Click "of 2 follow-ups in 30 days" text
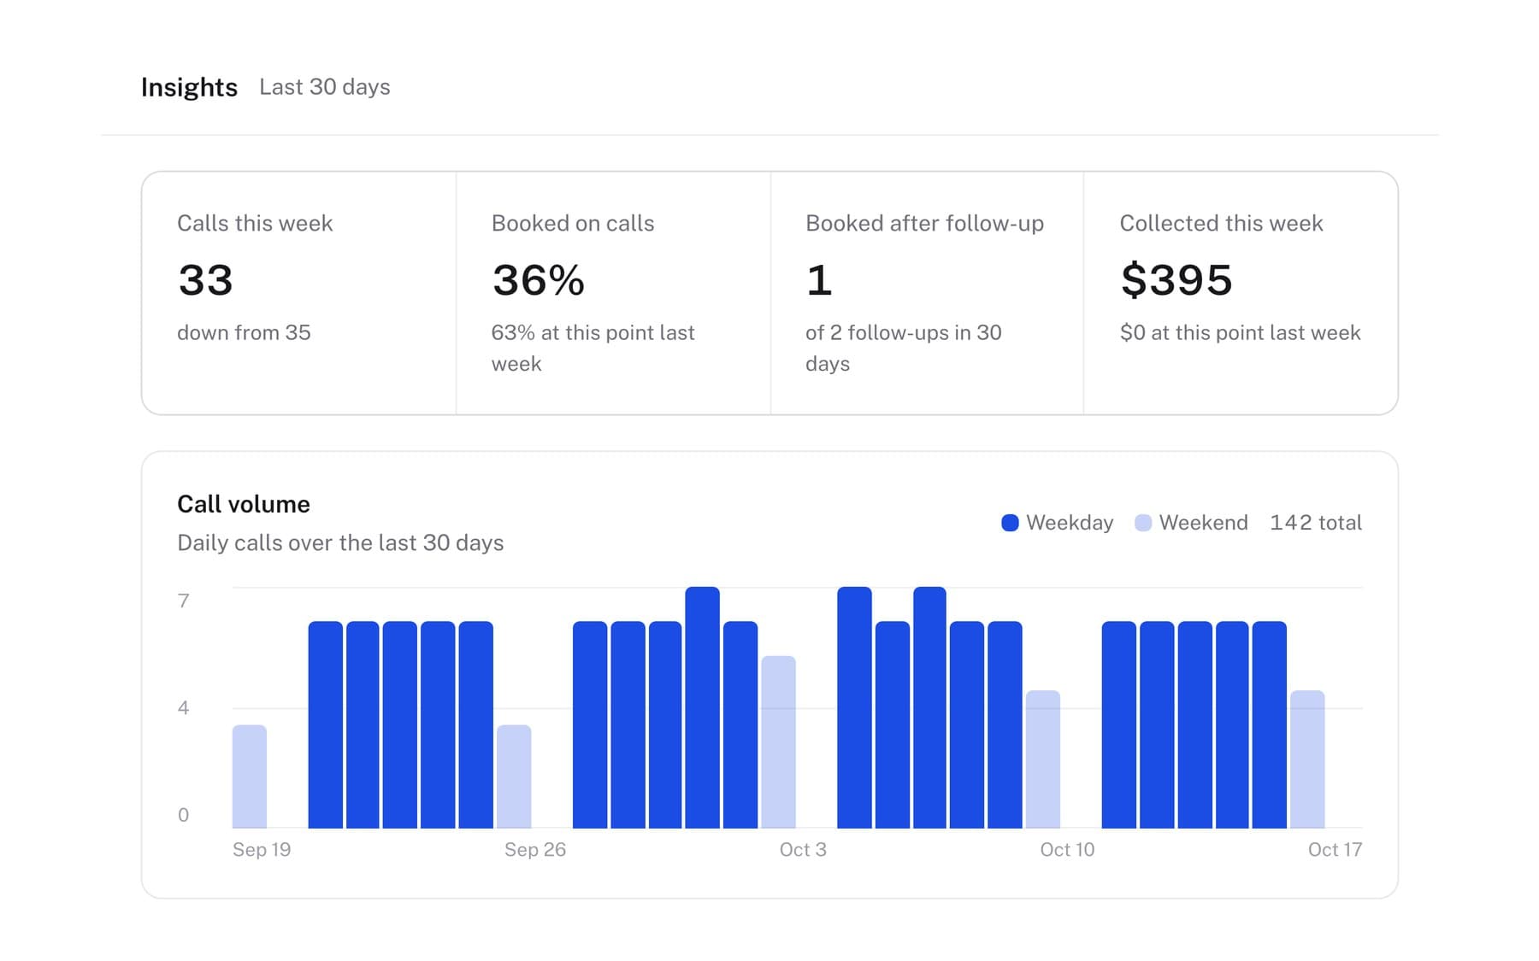Viewport: 1539px width, 961px height. point(904,348)
